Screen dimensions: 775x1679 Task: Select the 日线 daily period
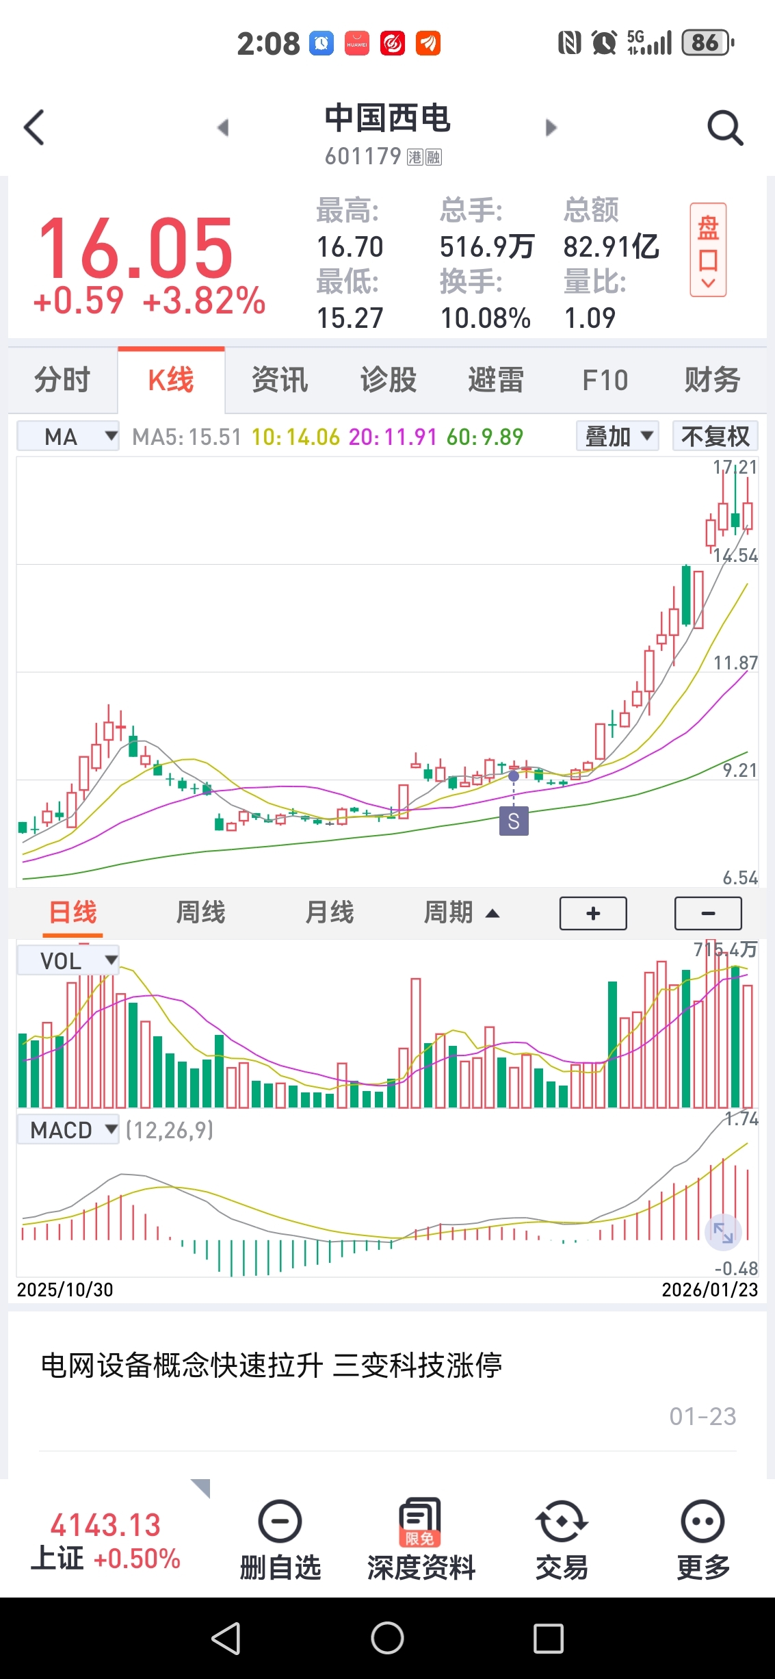click(x=73, y=913)
